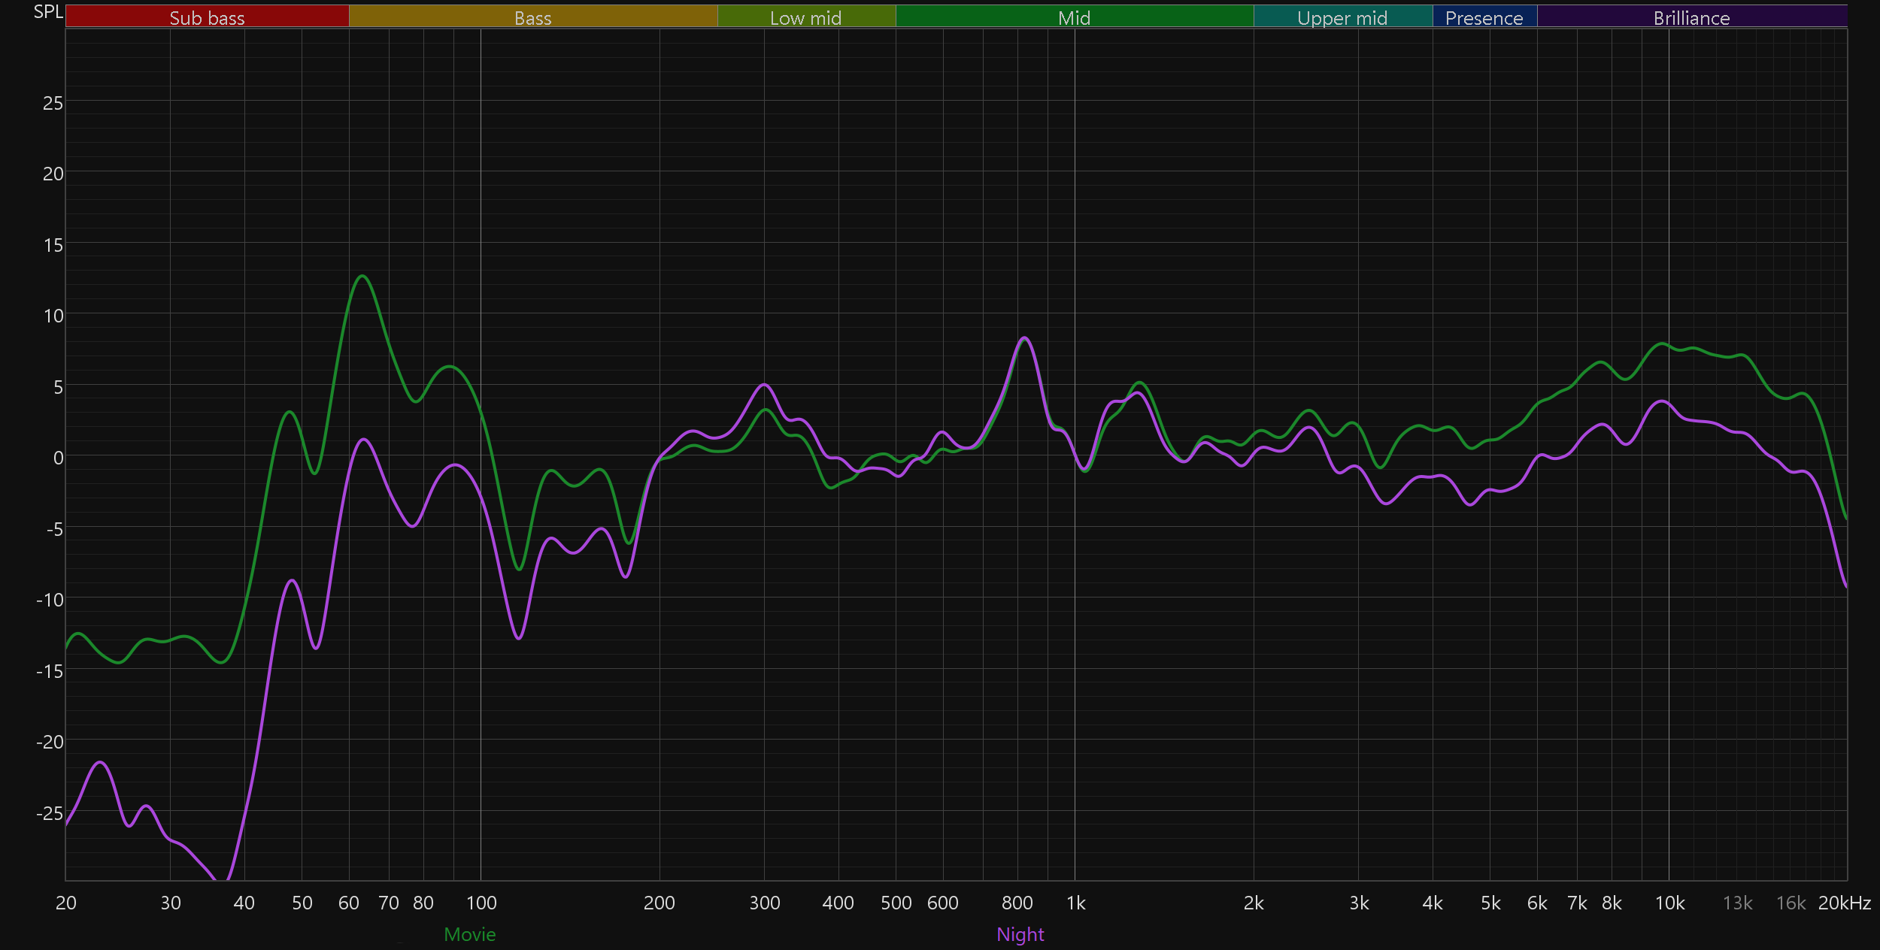Click the purple Night curve peak near 800 Hz
This screenshot has width=1880, height=950.
point(1024,338)
